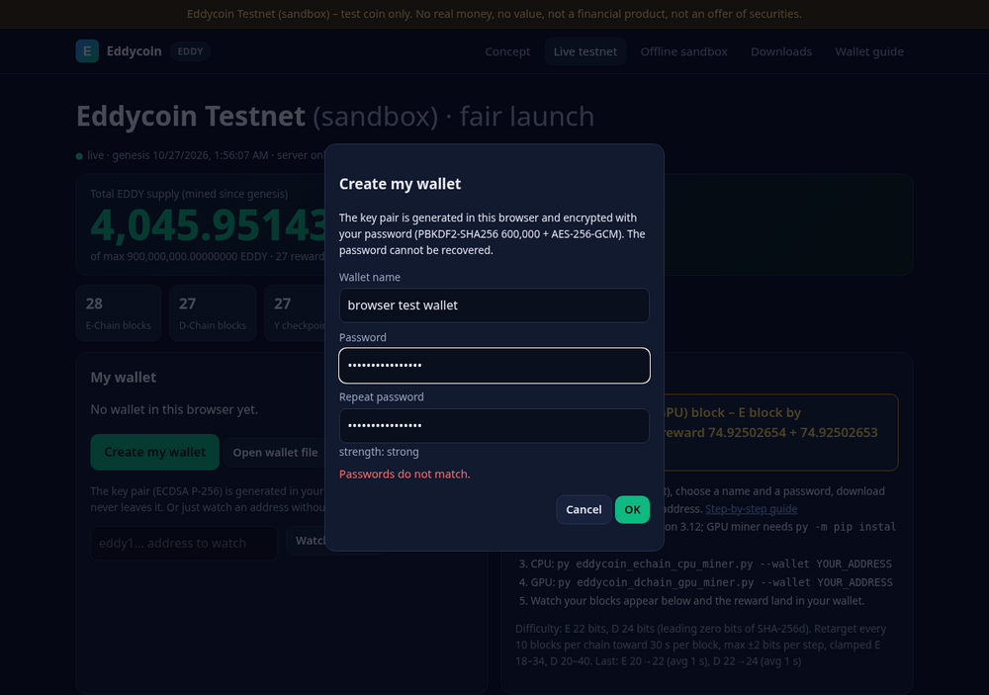
Task: Click 'No wallet in this browser yet.' text
Action: pyautogui.click(x=174, y=409)
